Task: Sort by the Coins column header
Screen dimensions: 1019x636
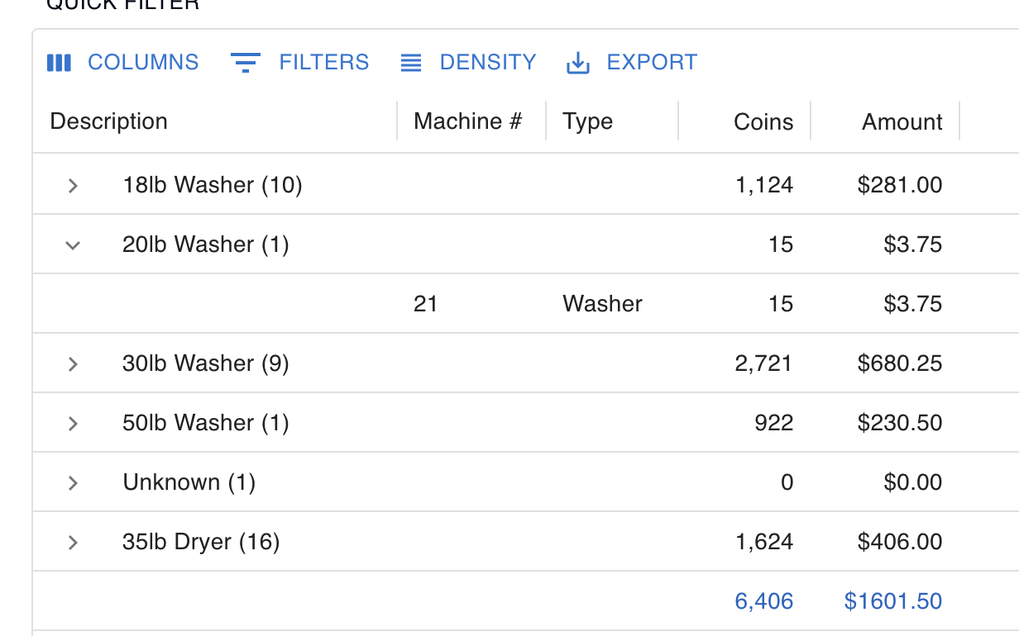Action: coord(763,122)
